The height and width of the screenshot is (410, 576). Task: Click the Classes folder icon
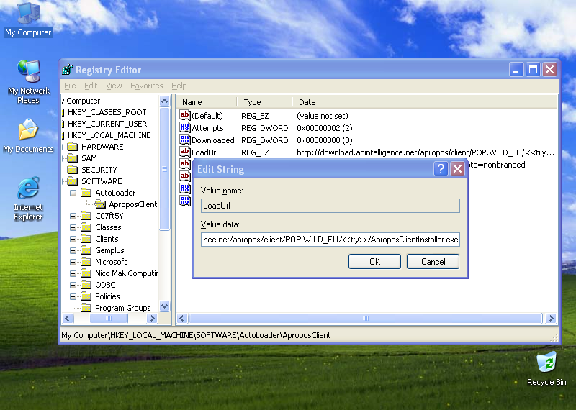[x=86, y=227]
